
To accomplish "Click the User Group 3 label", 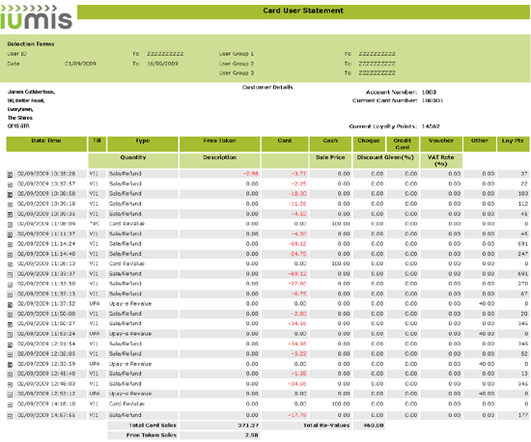I will click(236, 73).
